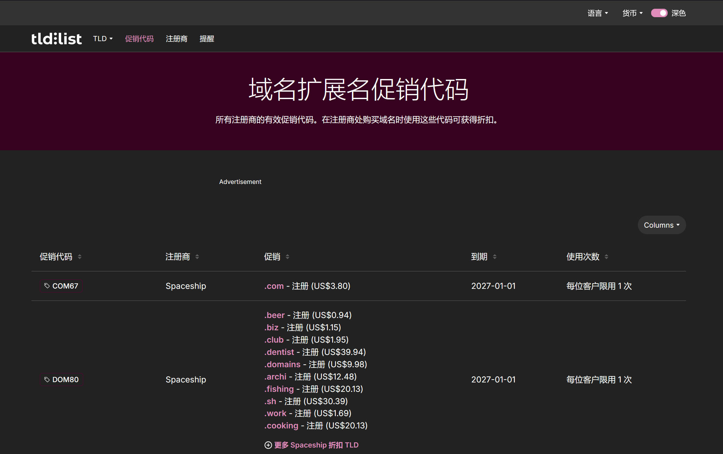Screen dimensions: 723x454
Task: Go to the 促销代码 nav tab
Action: pos(139,39)
